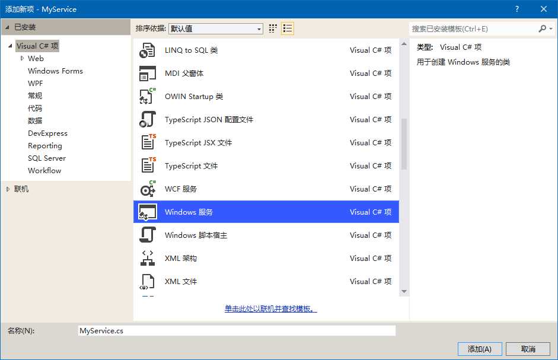Select the WPF category
This screenshot has height=360, width=558.
(x=35, y=83)
